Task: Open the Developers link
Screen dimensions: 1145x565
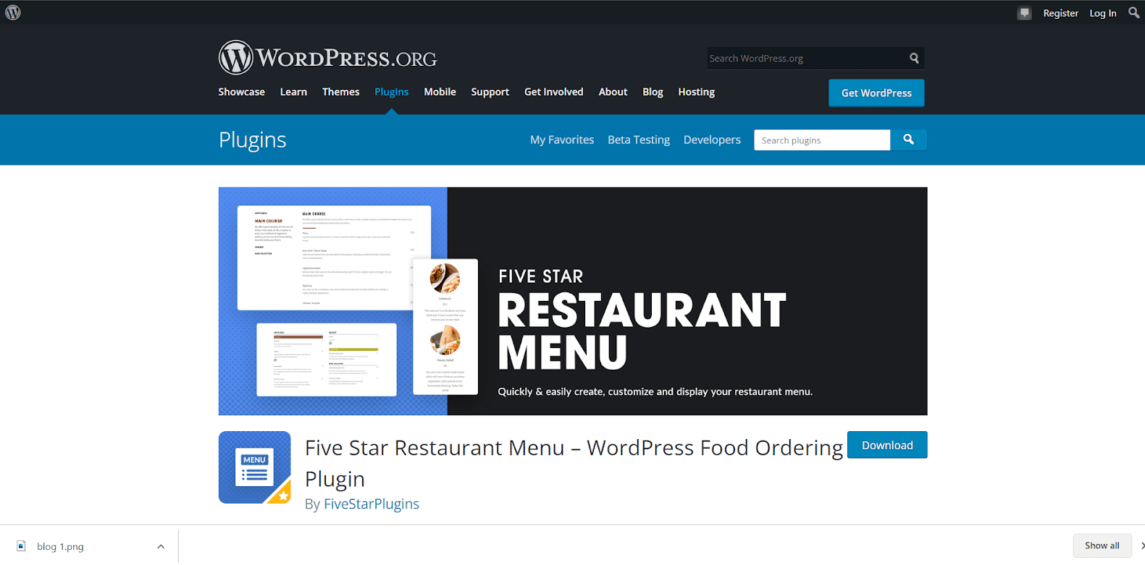Action: pyautogui.click(x=712, y=140)
